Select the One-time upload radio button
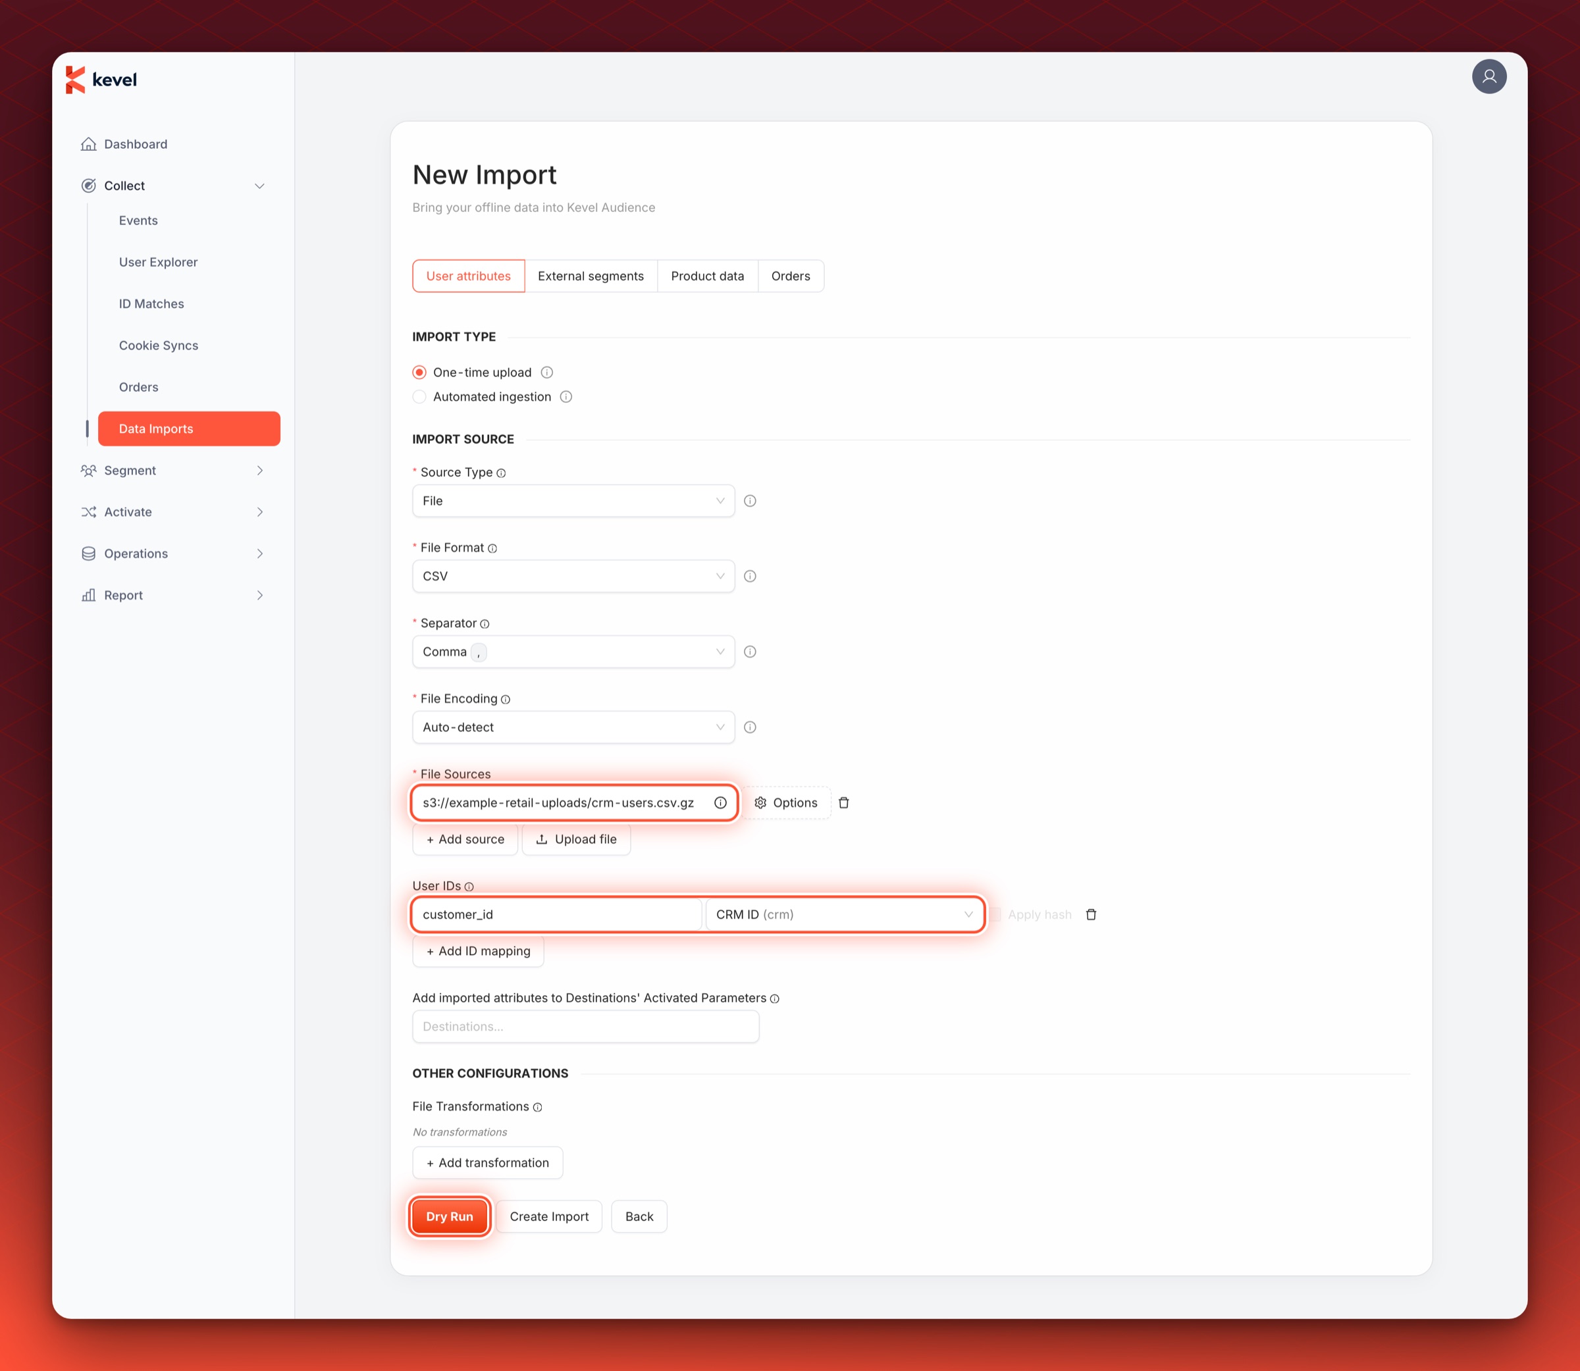Image resolution: width=1580 pixels, height=1371 pixels. (419, 373)
